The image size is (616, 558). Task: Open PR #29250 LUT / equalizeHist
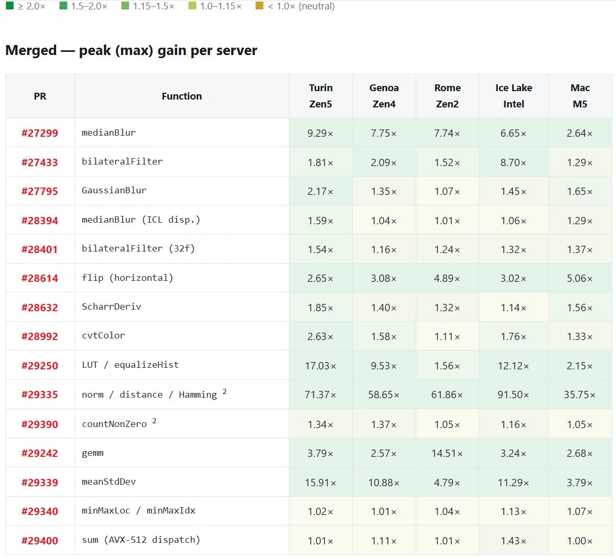point(40,366)
